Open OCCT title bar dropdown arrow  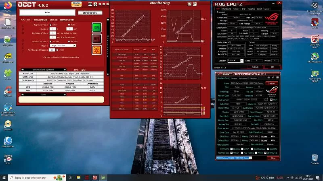pyautogui.click(x=100, y=4)
